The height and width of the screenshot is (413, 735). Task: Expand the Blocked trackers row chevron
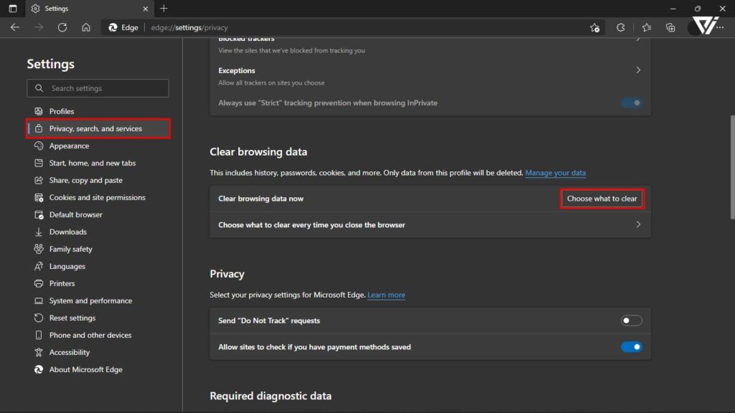pos(638,39)
